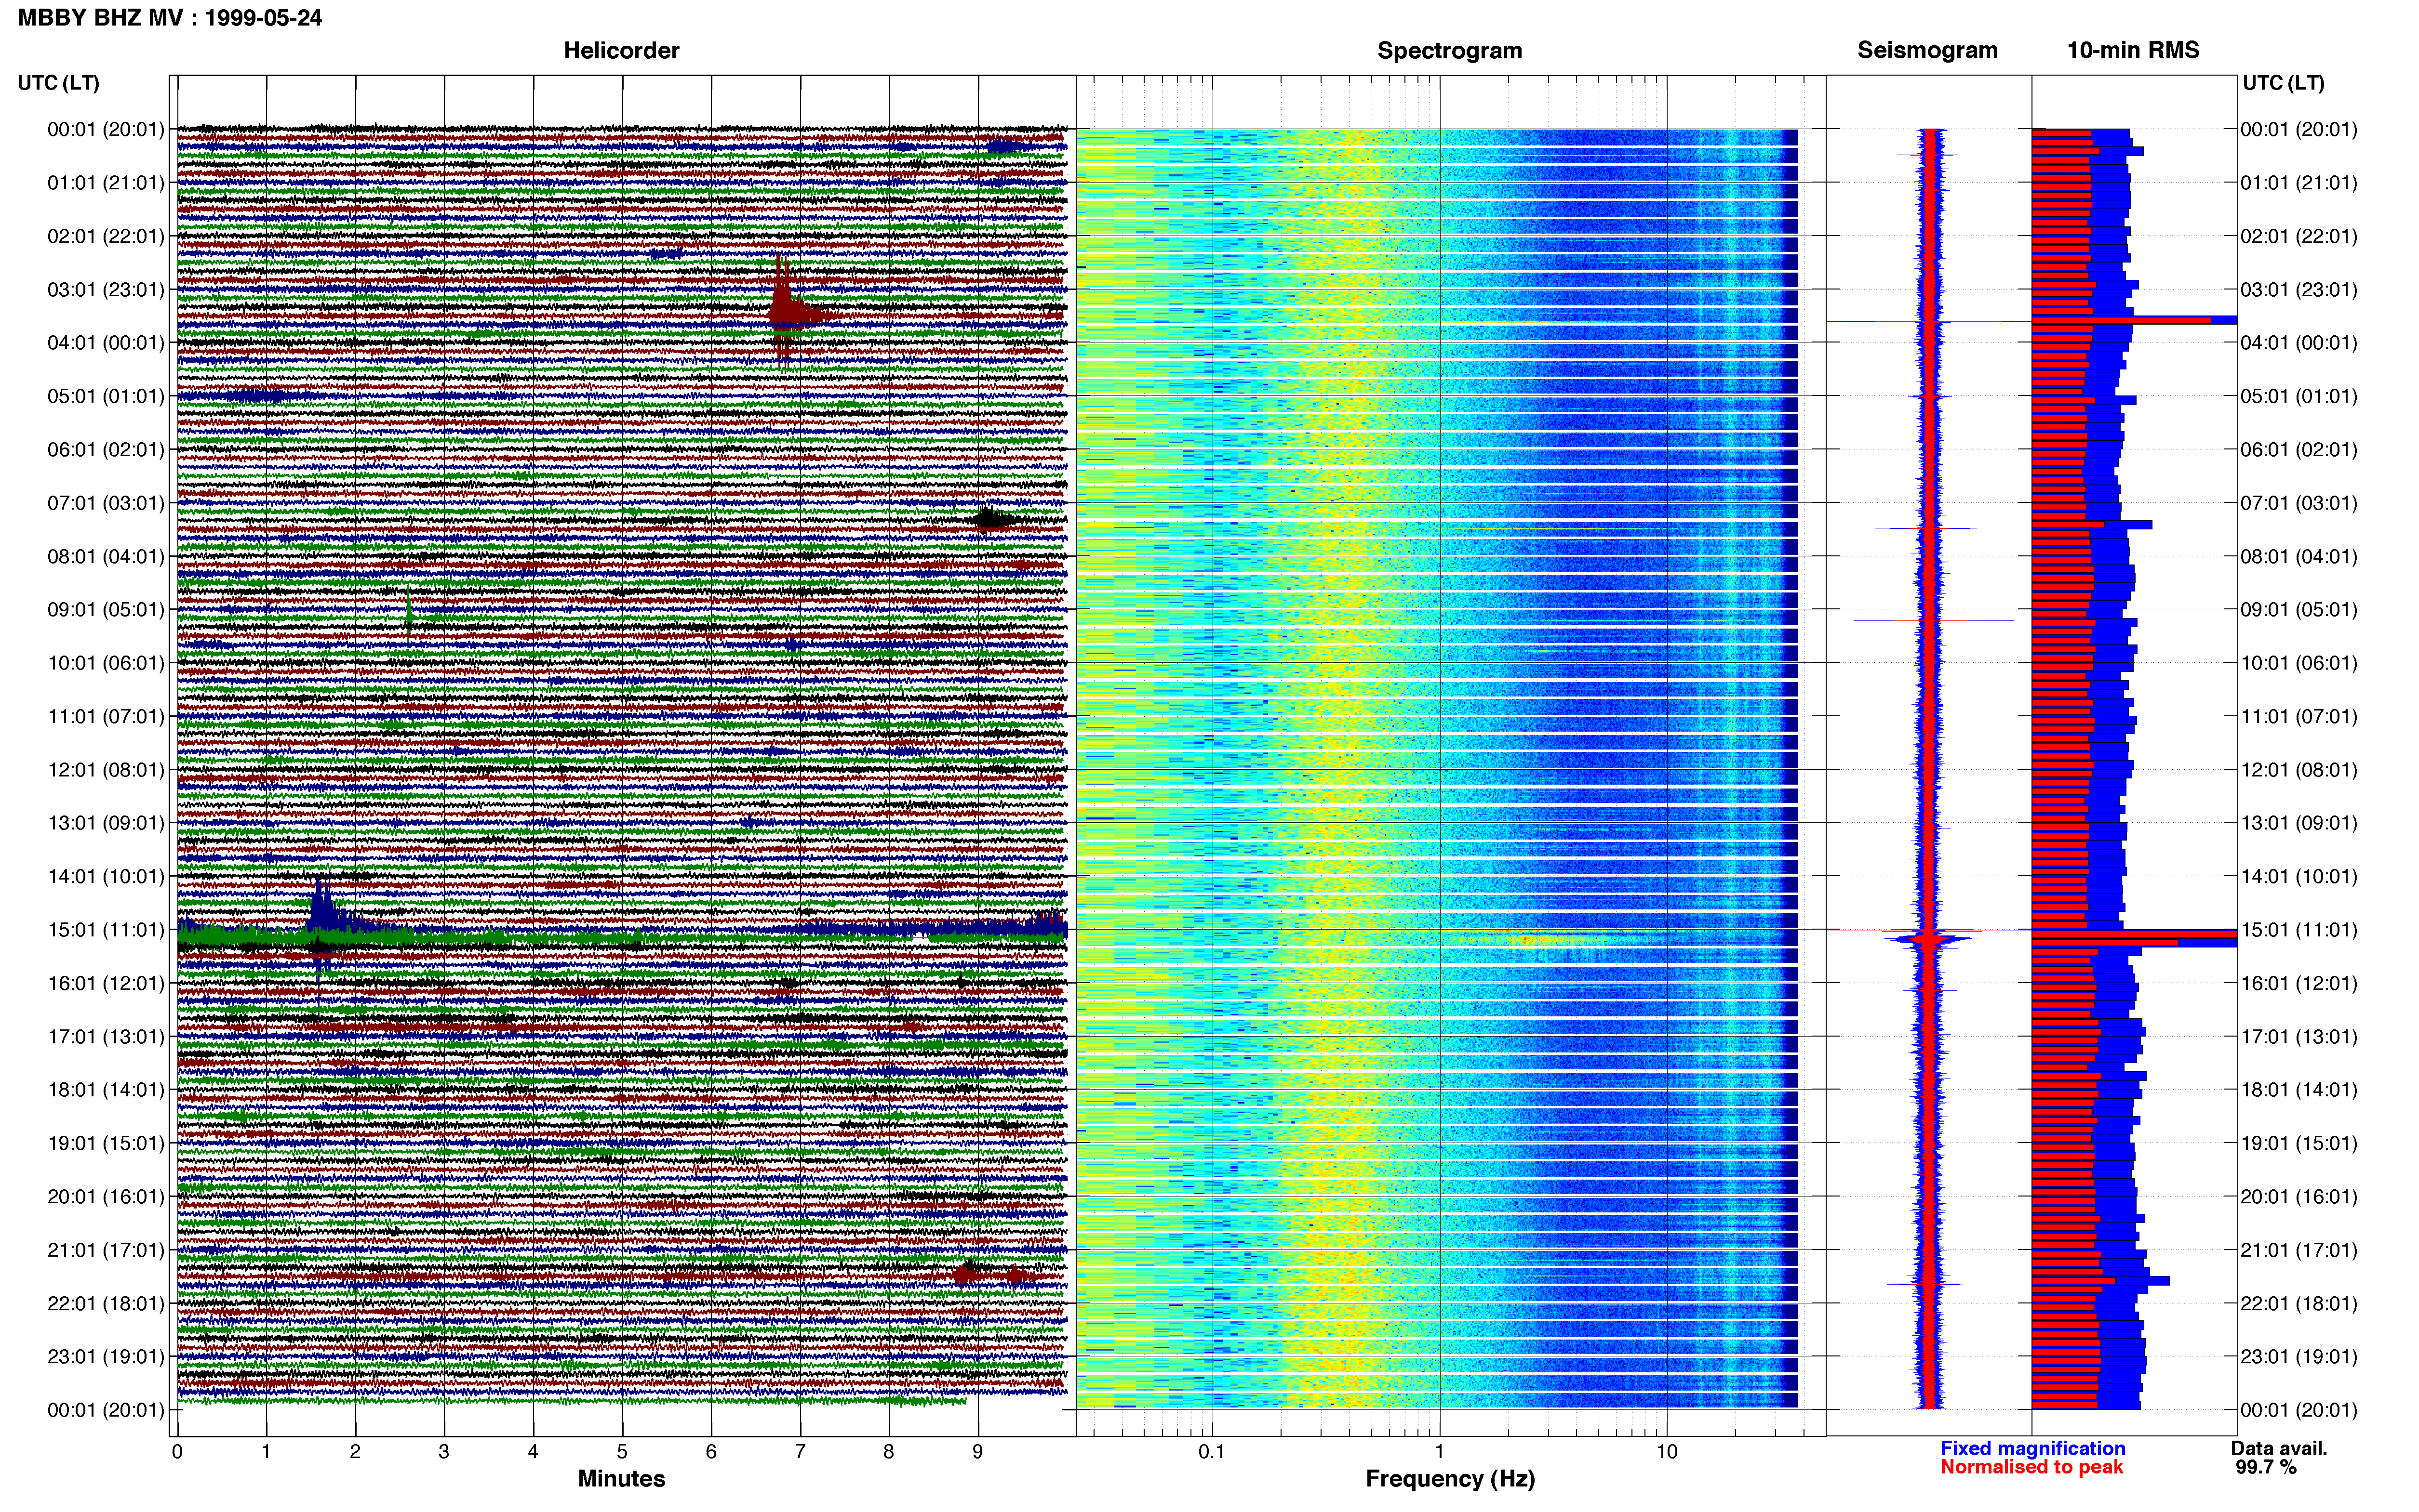Click the 9 tick on the Minutes axis
This screenshot has height=1512, width=2419.
pos(977,1452)
